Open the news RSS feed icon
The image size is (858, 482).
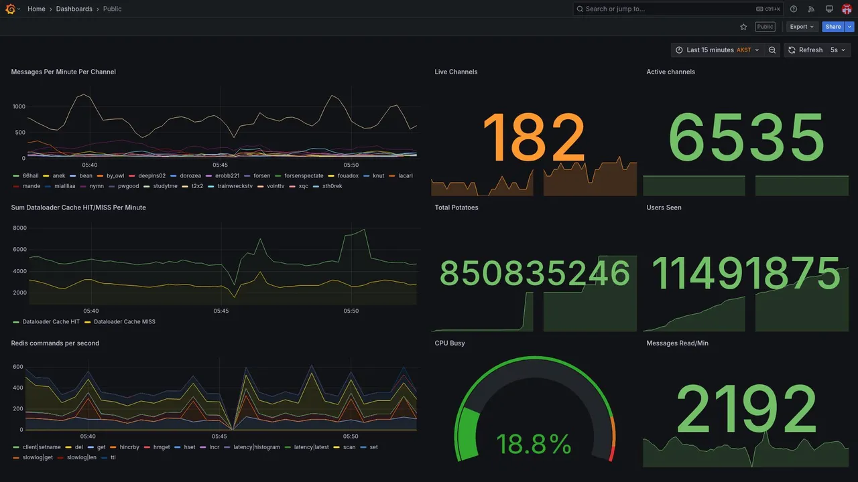pos(811,9)
